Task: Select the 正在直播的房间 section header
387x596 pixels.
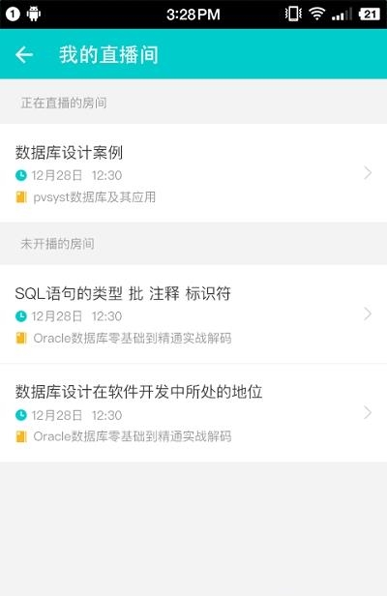Action: tap(64, 103)
